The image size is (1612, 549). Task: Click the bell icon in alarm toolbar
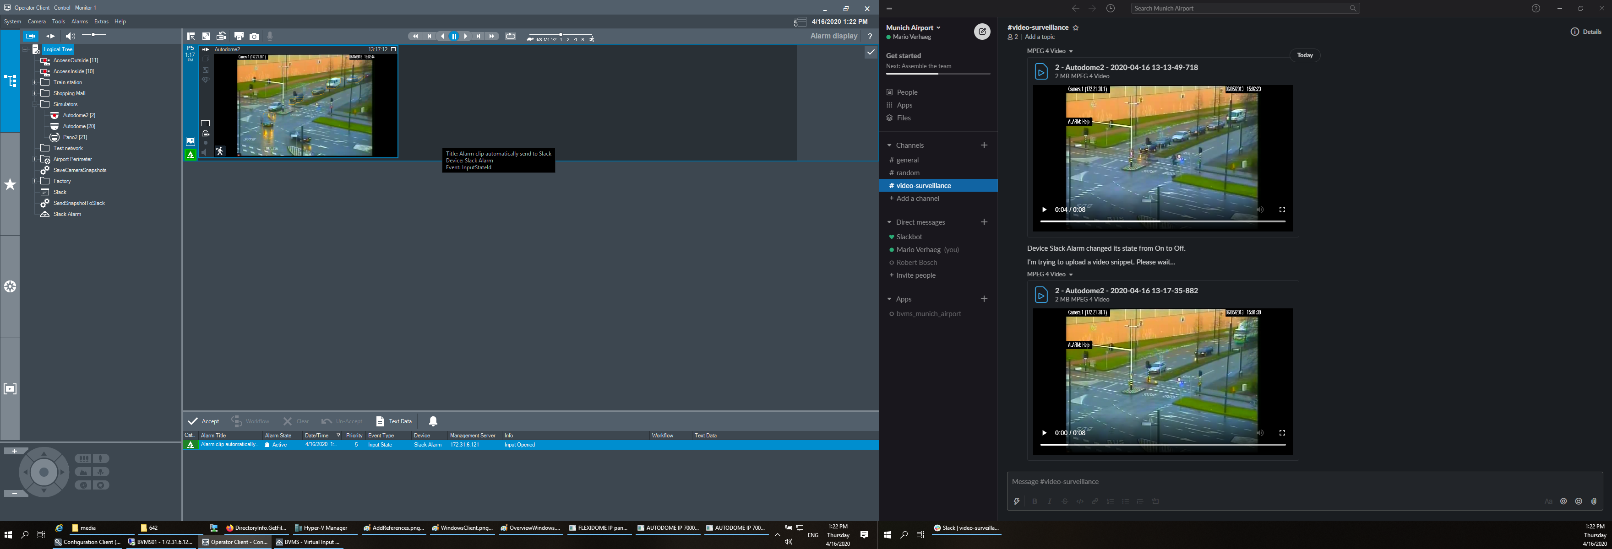pyautogui.click(x=433, y=421)
